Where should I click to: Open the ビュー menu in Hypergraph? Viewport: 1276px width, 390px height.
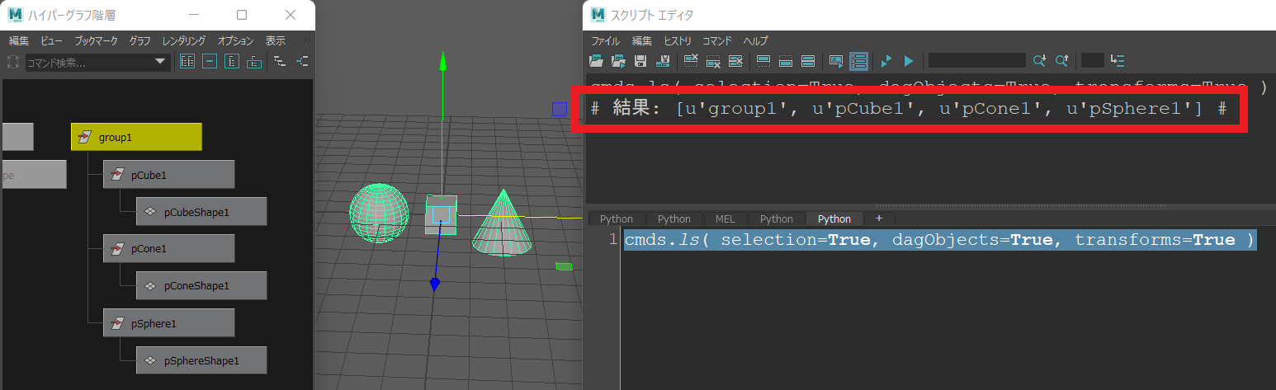coord(51,40)
